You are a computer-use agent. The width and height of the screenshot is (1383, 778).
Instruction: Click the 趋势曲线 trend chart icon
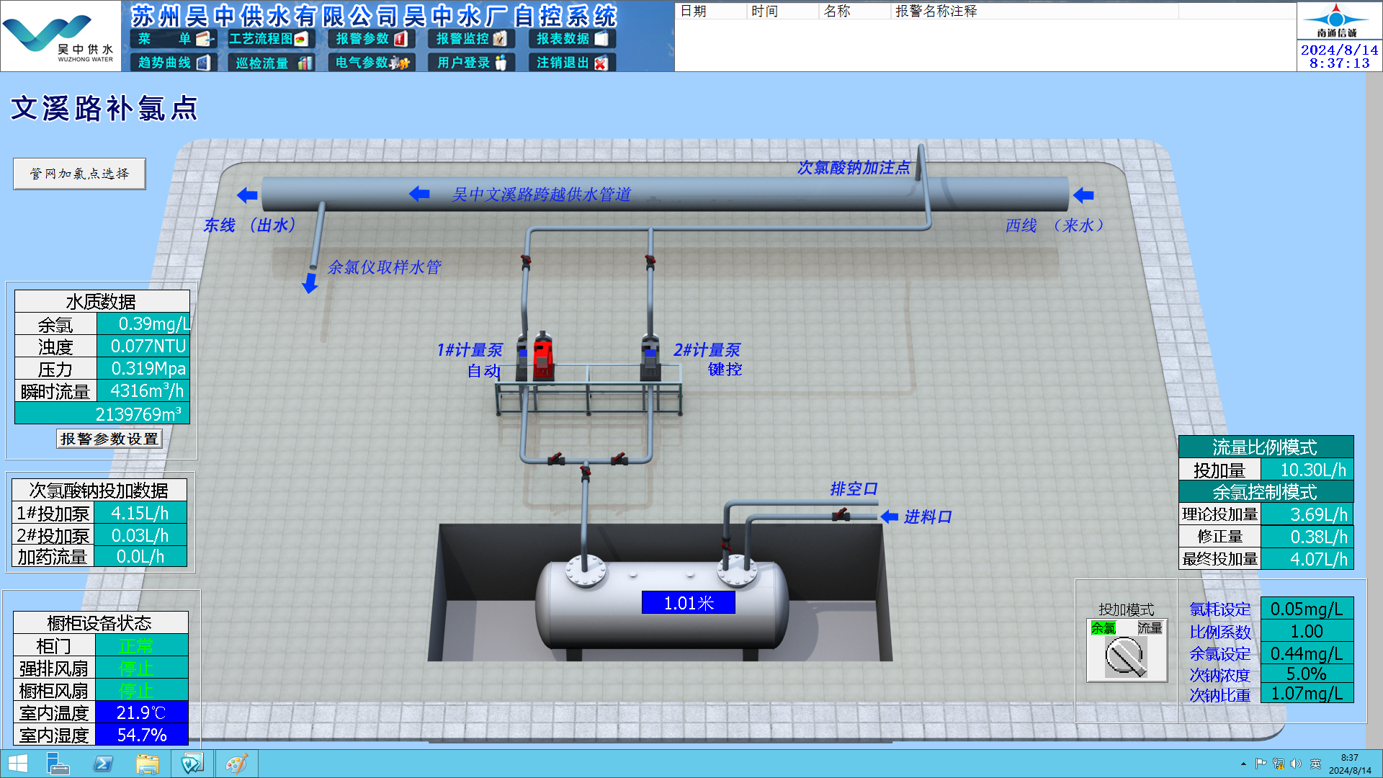(x=203, y=63)
